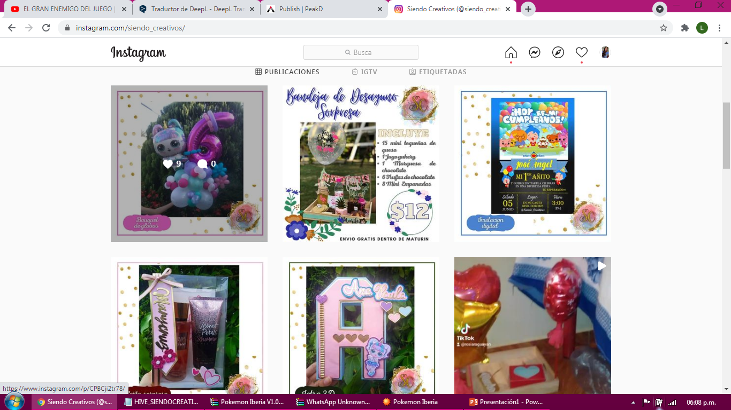The width and height of the screenshot is (731, 410).
Task: Open Instagram Messenger direct messages
Action: click(535, 52)
